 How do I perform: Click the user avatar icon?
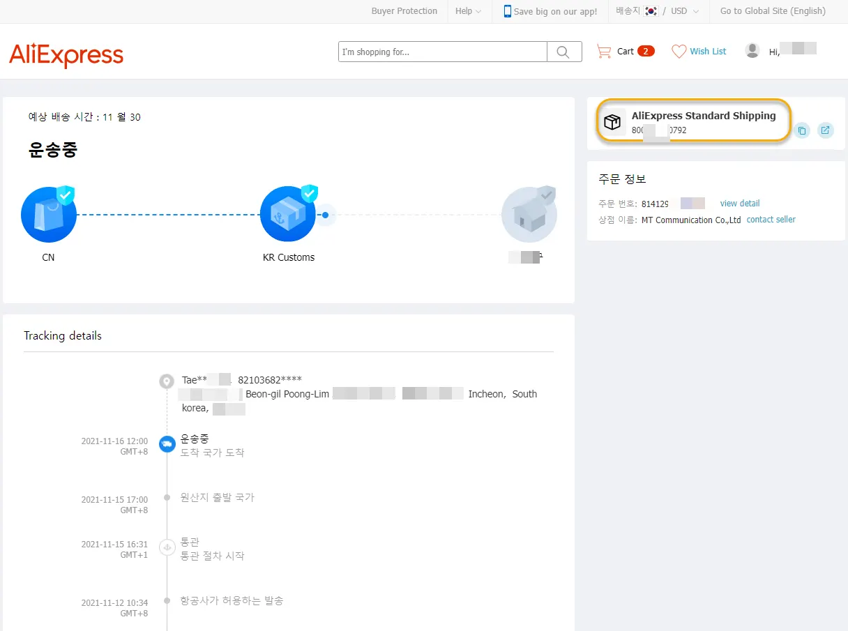752,50
